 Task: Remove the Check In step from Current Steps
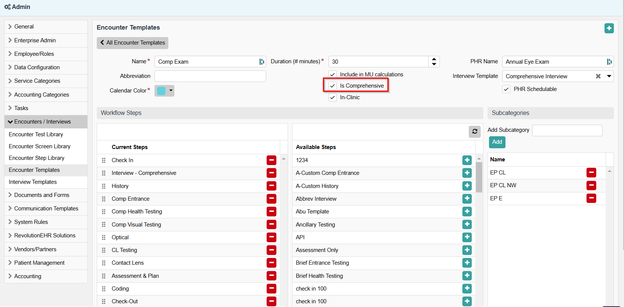[x=271, y=160]
